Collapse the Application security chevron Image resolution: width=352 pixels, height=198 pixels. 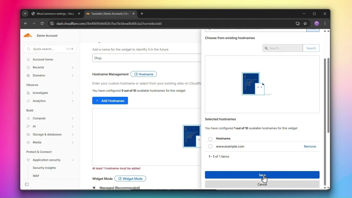pos(73,160)
